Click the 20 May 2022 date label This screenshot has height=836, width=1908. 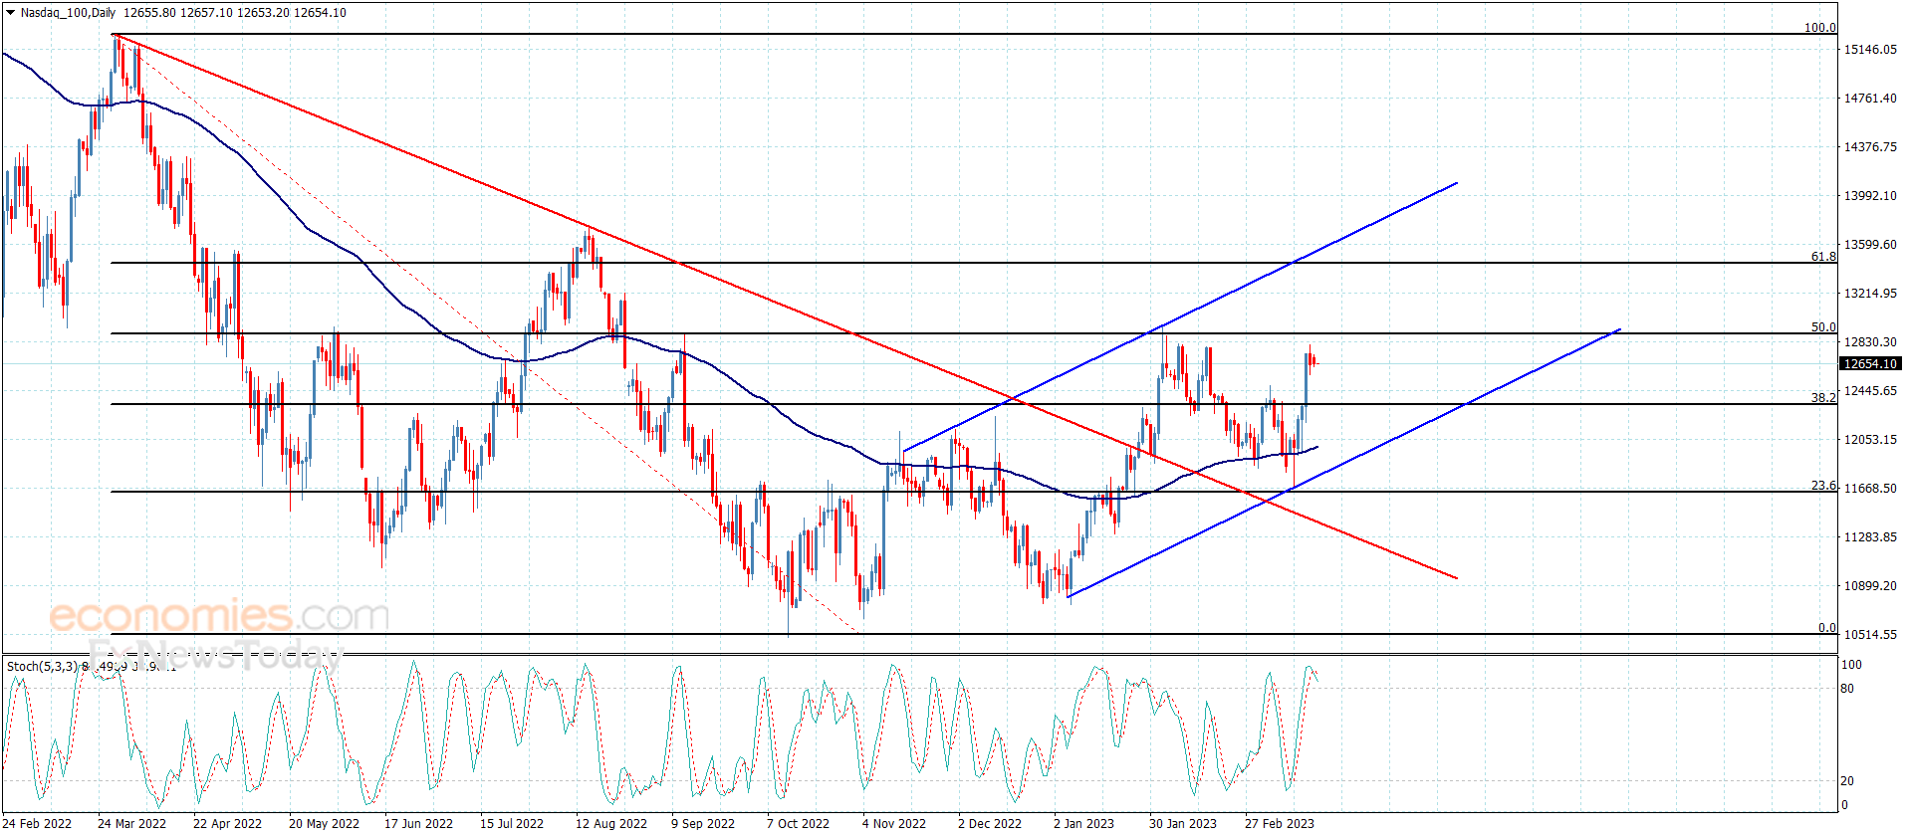(324, 824)
